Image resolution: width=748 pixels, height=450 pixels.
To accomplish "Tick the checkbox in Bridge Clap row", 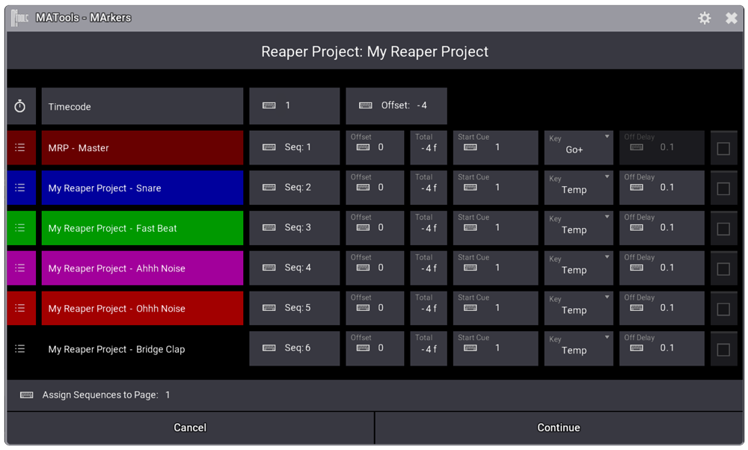I will click(723, 349).
